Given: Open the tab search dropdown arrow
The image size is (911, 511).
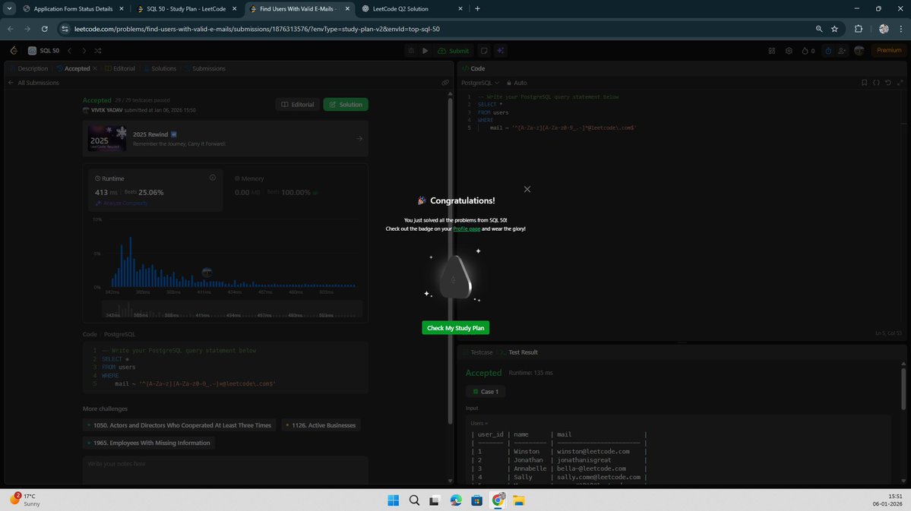Looking at the screenshot, I should click(9, 8).
